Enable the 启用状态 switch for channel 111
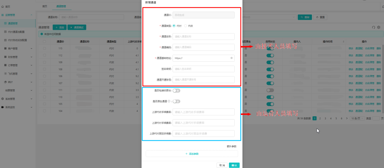The image size is (384, 168). [270, 90]
